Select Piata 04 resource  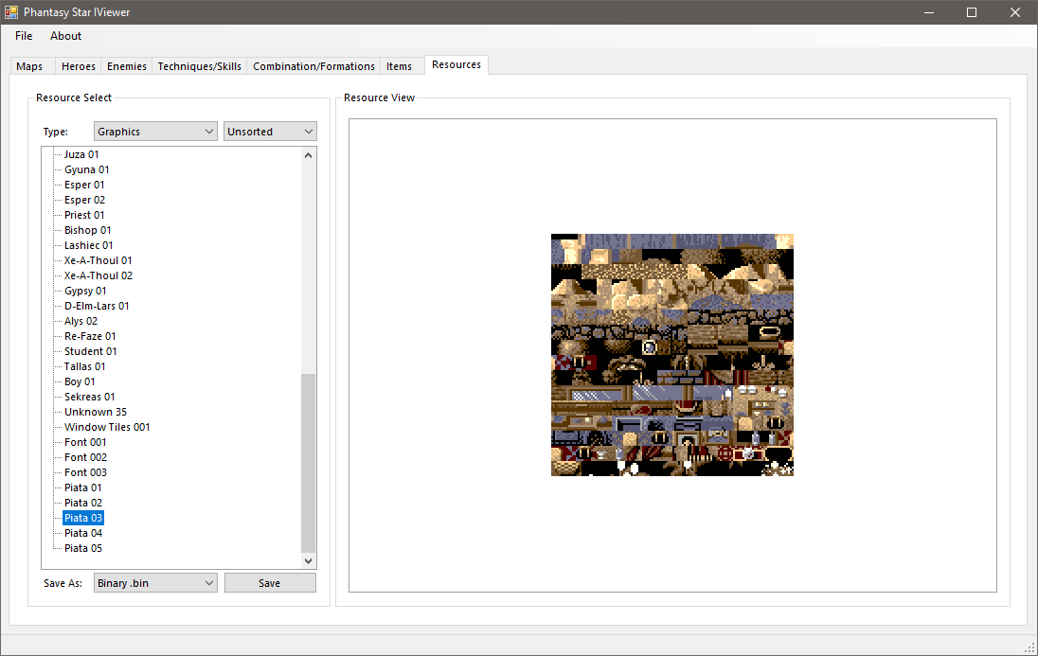[83, 533]
